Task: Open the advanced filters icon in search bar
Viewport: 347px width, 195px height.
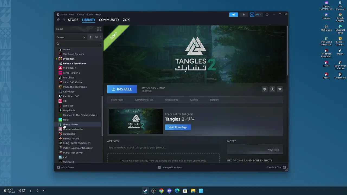Action: tap(99, 44)
